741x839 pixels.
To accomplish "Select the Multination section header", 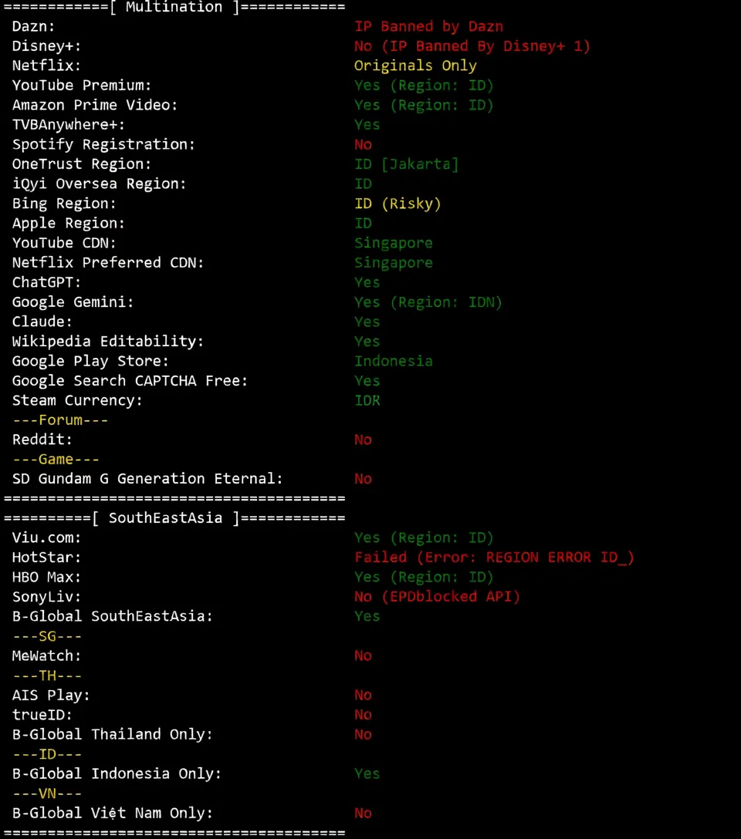I will tap(173, 8).
